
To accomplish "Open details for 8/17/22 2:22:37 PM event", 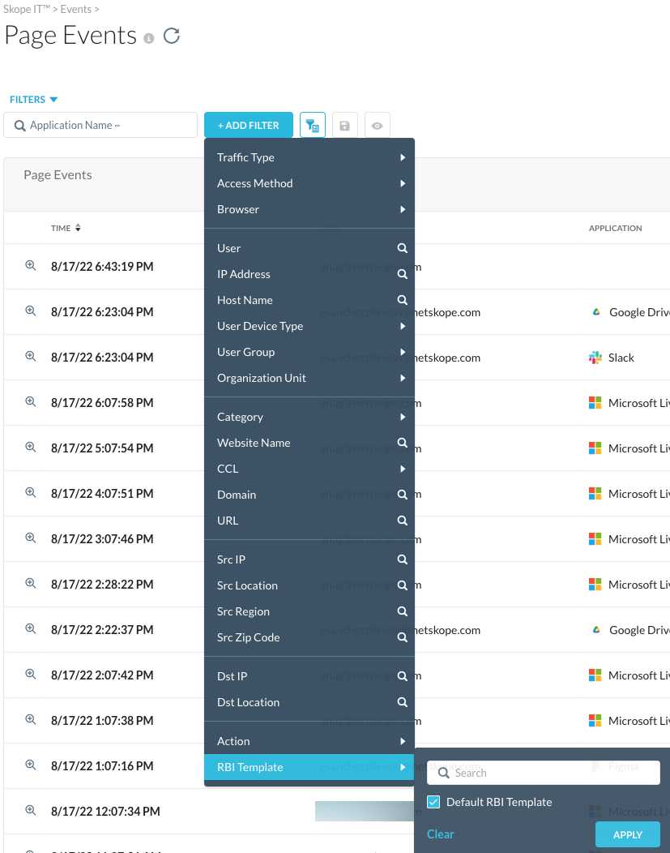I will click(x=31, y=628).
